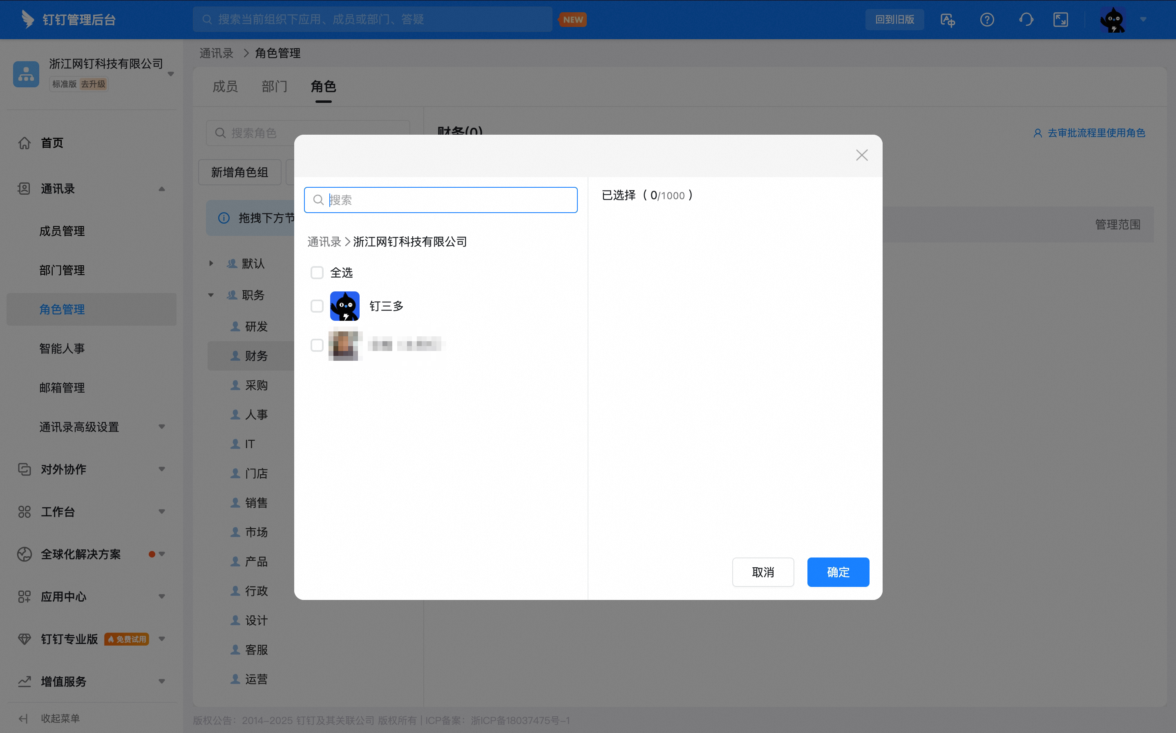Open 部门管理 in sidebar

coord(62,270)
